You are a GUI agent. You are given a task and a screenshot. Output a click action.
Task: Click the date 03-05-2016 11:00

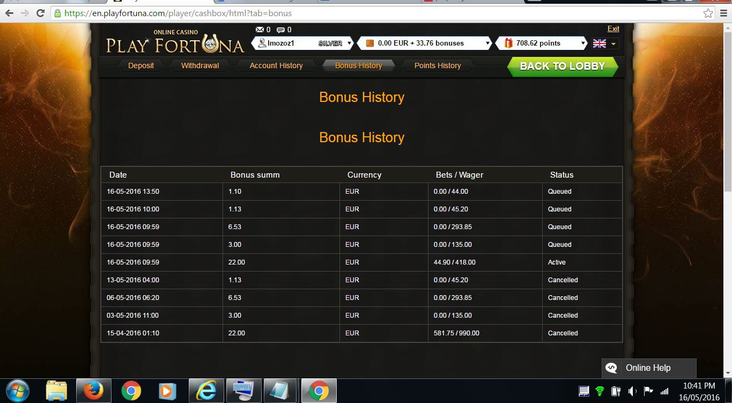(133, 316)
